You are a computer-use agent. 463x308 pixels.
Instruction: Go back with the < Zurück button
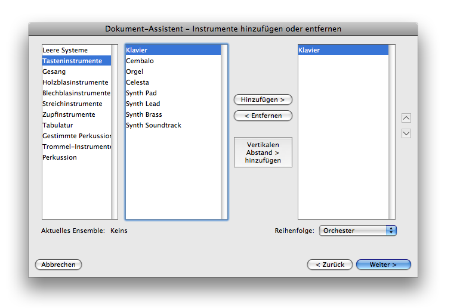tap(329, 265)
